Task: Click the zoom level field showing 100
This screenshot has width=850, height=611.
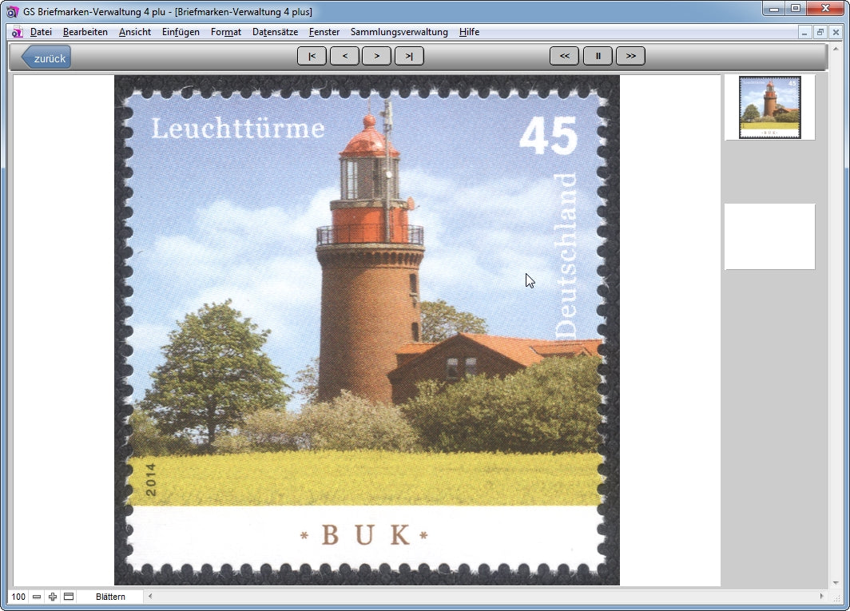Action: (x=18, y=597)
